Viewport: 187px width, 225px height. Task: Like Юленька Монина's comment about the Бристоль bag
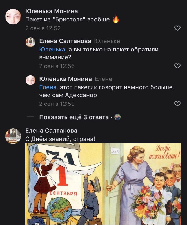tap(177, 28)
